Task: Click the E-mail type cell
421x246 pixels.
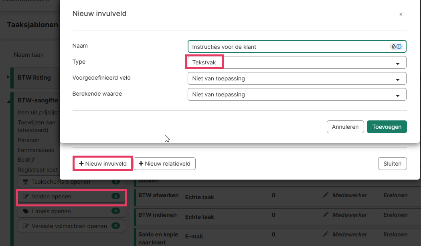Action: pyautogui.click(x=194, y=236)
